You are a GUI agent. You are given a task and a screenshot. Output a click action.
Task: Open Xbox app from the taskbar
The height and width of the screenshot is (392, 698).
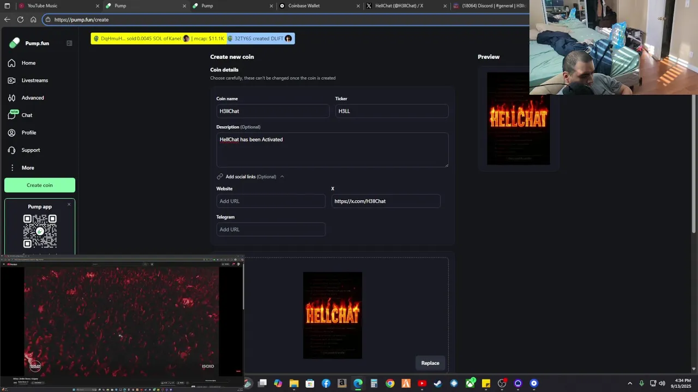tap(470, 383)
